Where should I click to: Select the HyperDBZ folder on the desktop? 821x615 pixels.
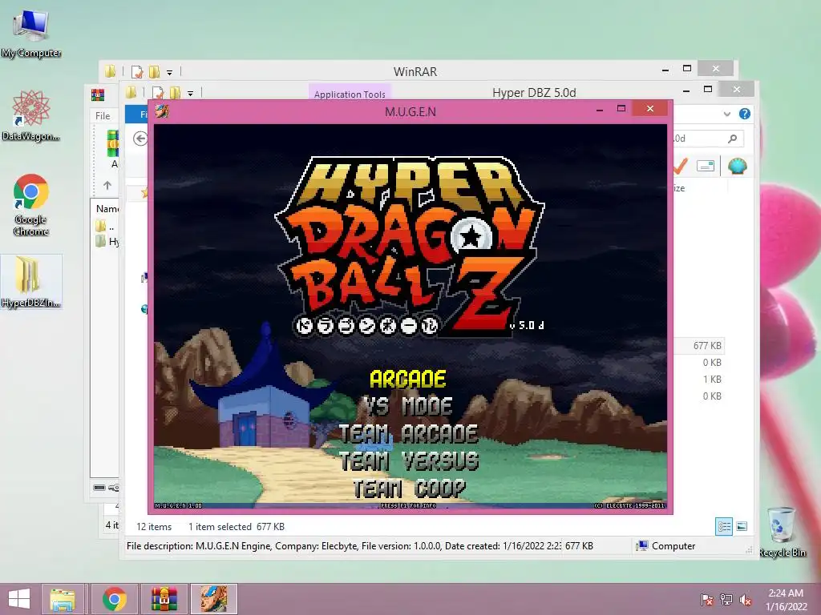(x=31, y=282)
